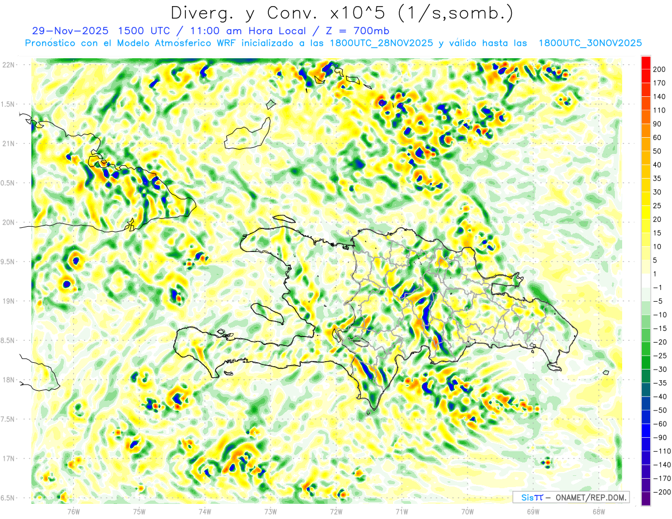Click the -5 color scale value
Viewport: 672px width, 519px height.
coord(659,301)
